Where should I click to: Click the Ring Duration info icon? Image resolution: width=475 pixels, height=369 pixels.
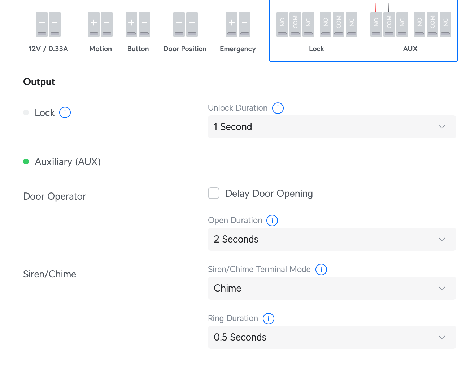coord(269,319)
